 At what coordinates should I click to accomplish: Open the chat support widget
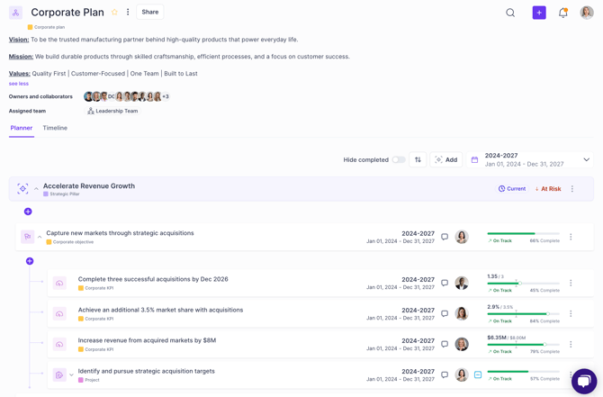584,381
